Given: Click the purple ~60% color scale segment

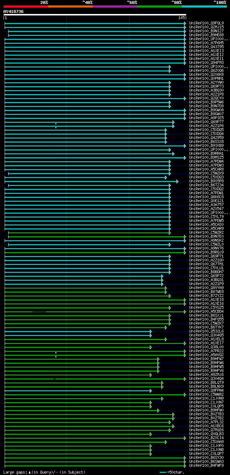Looking at the screenshot, I should 115,6.
